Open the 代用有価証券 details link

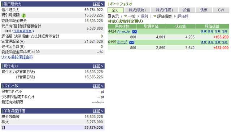click(23, 31)
